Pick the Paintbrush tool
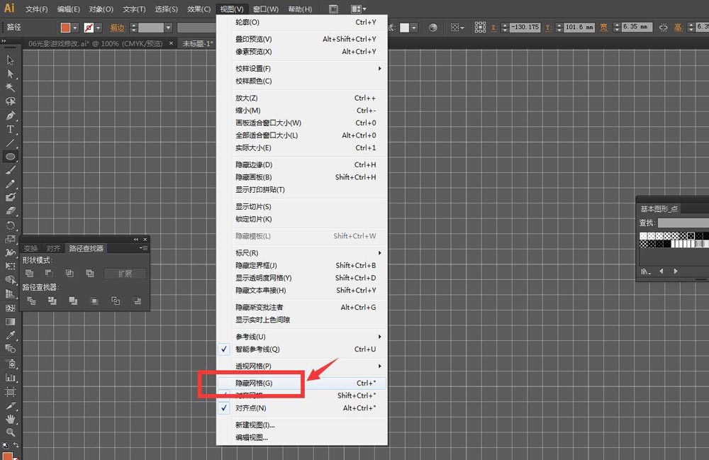 9,169
